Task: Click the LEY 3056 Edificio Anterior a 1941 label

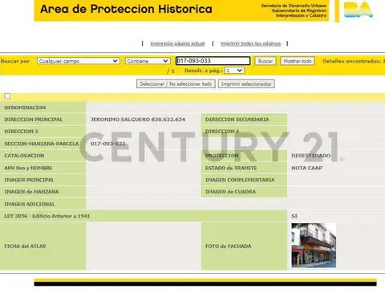Action: pos(47,216)
